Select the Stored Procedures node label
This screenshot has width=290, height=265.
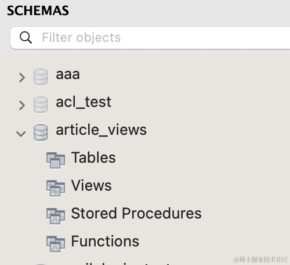[136, 213]
